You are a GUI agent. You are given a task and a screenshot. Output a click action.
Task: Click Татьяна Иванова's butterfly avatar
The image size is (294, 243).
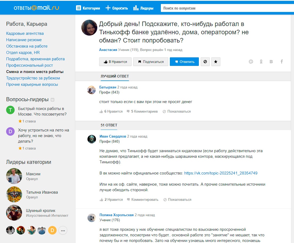coord(14,194)
